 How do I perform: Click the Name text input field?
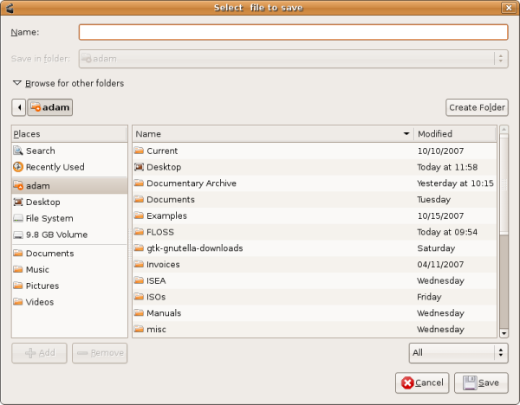click(x=293, y=32)
